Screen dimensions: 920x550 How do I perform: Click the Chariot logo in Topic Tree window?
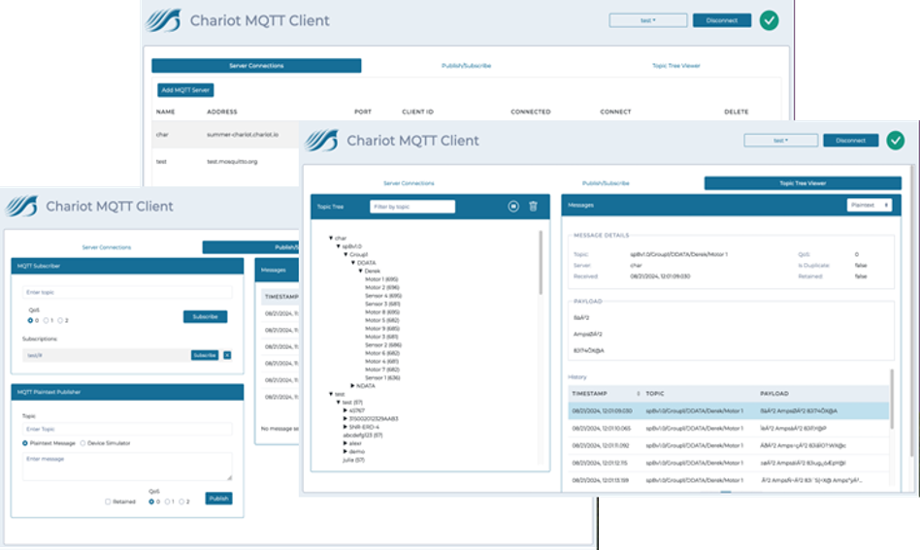point(322,141)
